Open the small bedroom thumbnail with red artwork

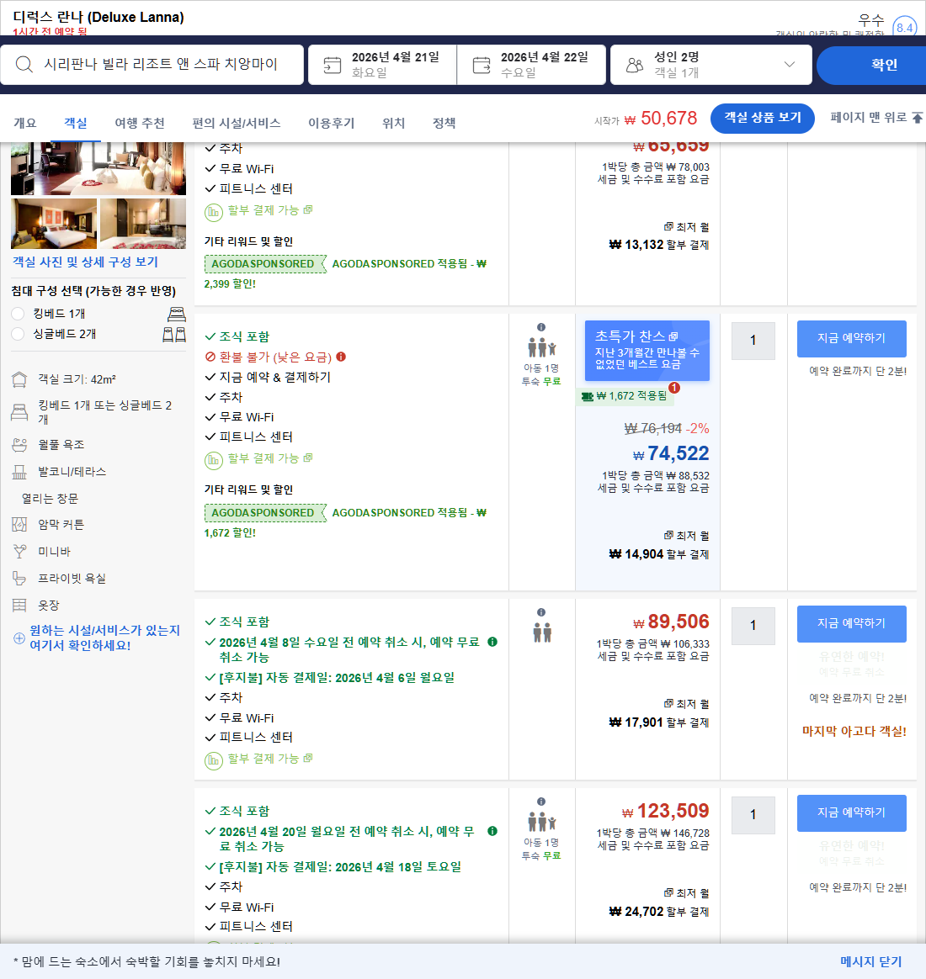click(x=54, y=224)
